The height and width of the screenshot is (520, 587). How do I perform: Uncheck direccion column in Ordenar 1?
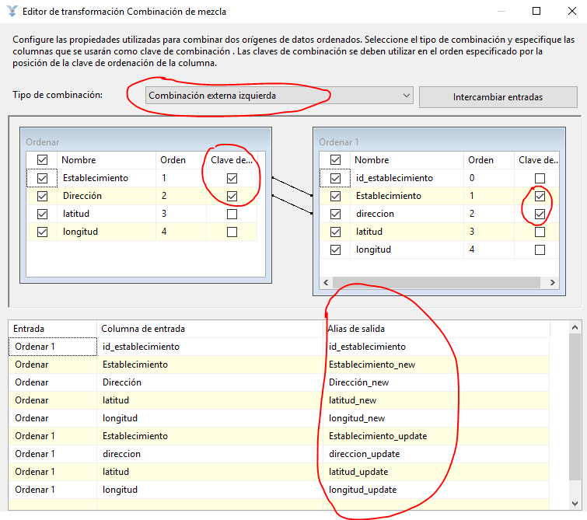click(x=335, y=214)
